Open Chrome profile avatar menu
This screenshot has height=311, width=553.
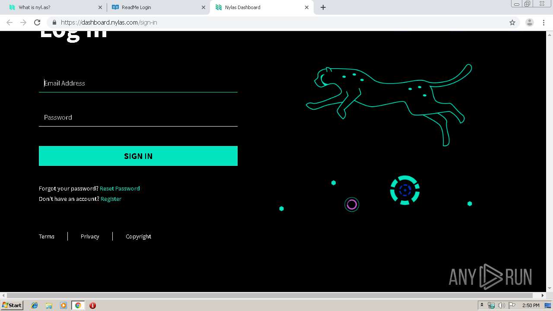pos(530,22)
